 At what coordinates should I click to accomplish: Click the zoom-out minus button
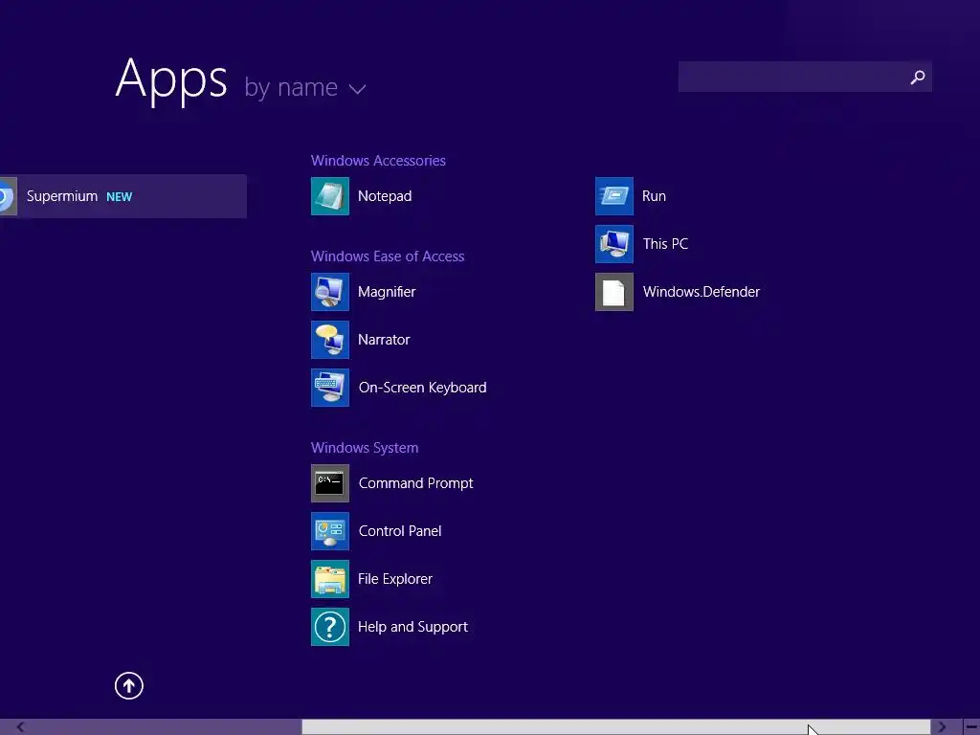click(x=972, y=727)
